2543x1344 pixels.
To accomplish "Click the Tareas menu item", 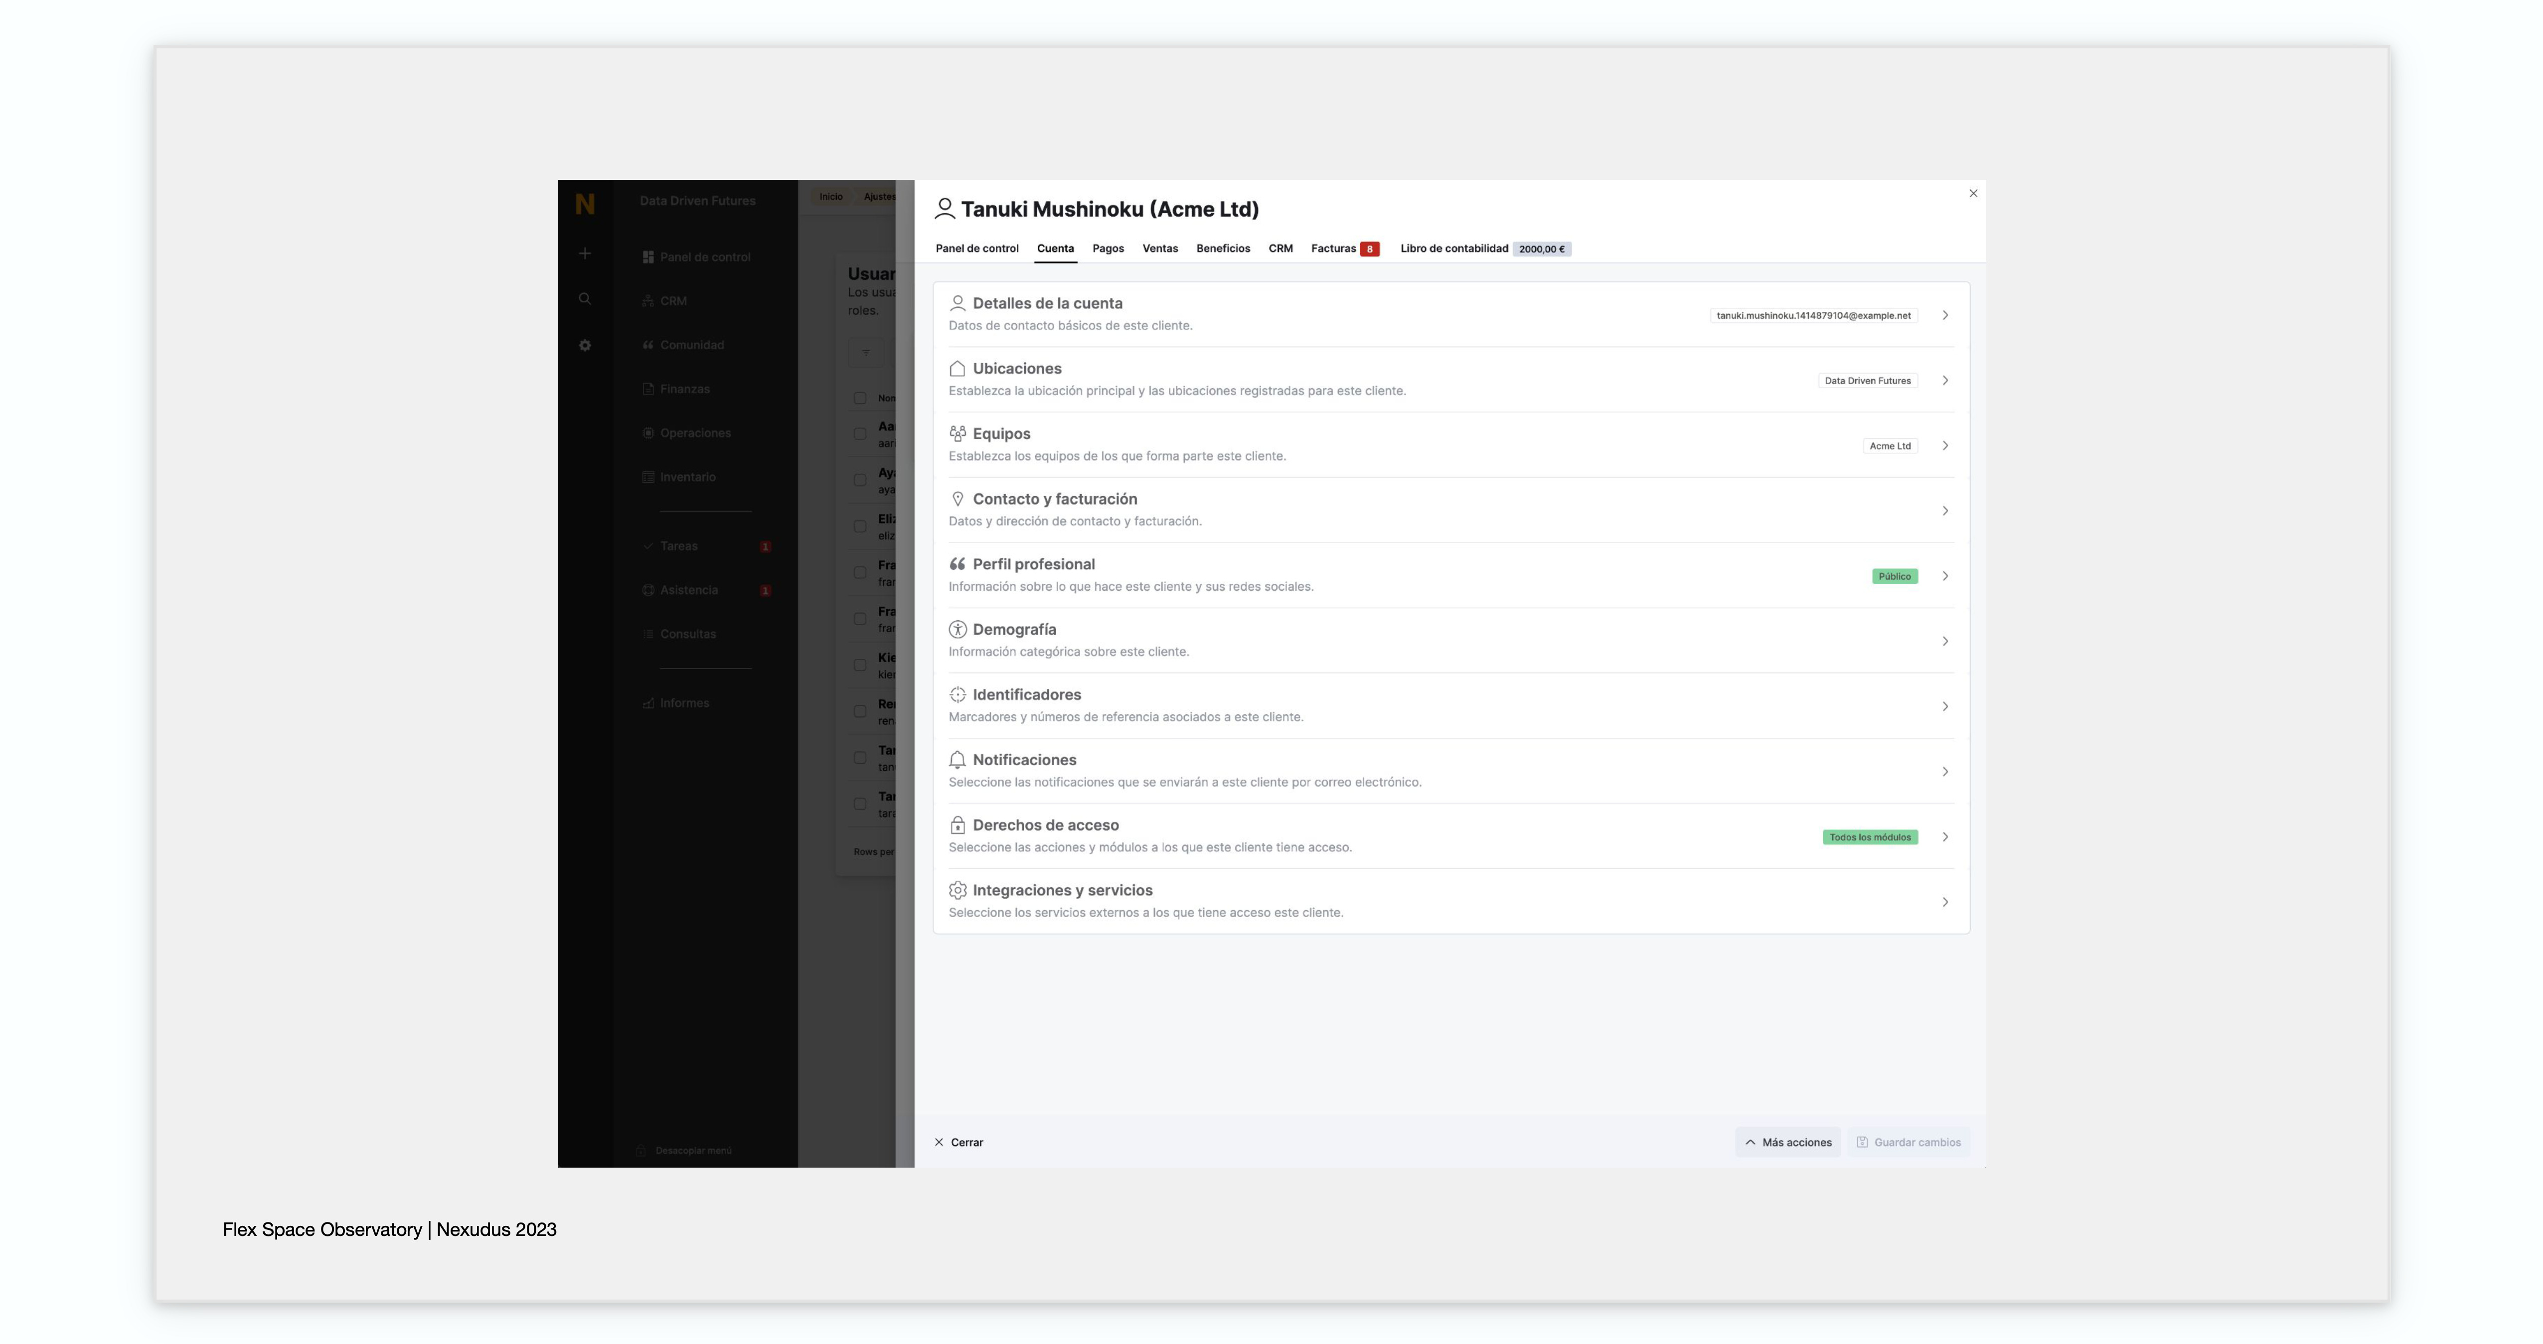I will click(679, 545).
